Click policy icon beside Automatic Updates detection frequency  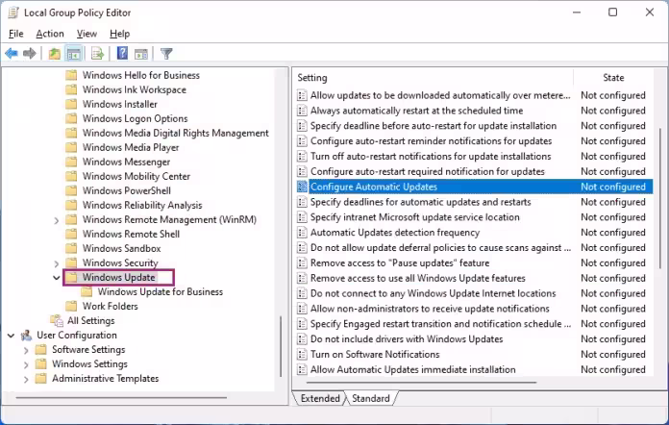pos(302,233)
